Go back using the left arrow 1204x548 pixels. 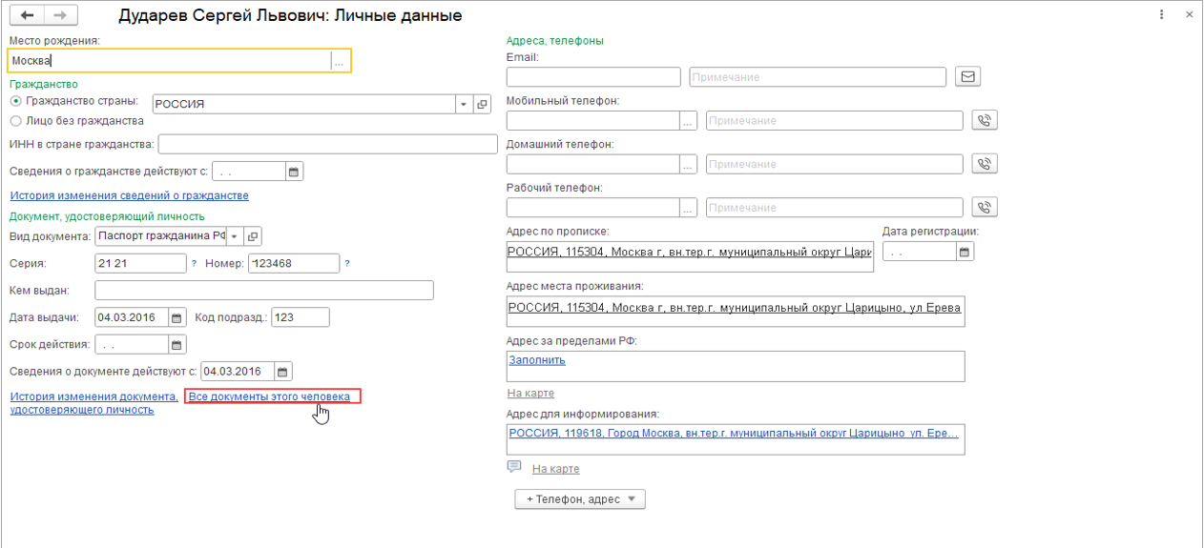coord(28,16)
